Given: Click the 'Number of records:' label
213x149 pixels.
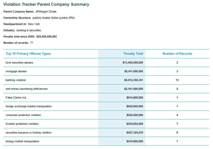Looking at the screenshot, I should point(16,43).
